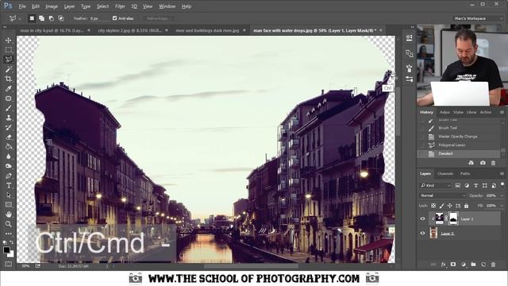This screenshot has height=286, width=508.
Task: Toggle the Anti-alias checkbox
Action: 114,18
